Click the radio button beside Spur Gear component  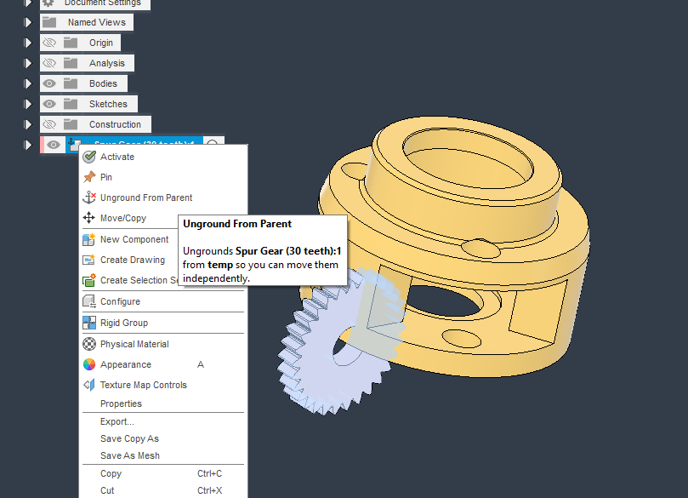click(213, 143)
